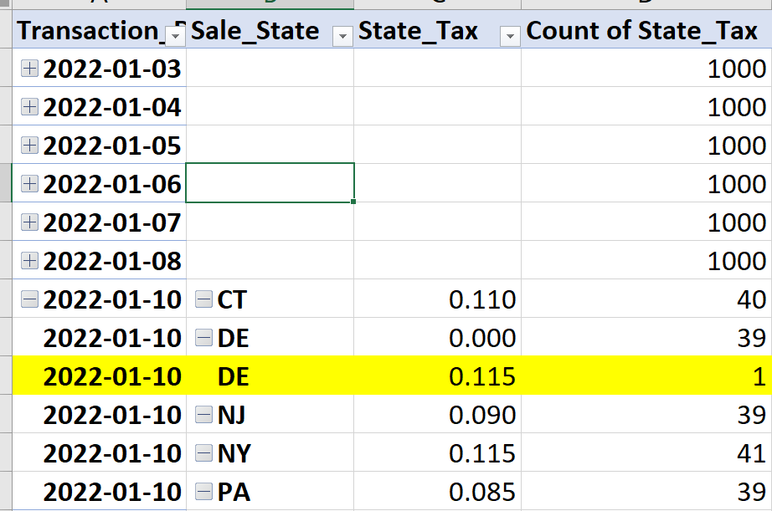
Task: Collapse the DE state group
Action: pos(203,337)
